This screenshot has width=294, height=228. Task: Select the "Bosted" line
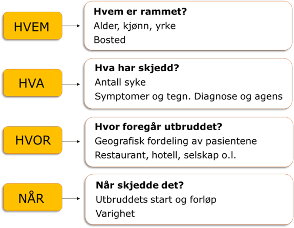109,40
